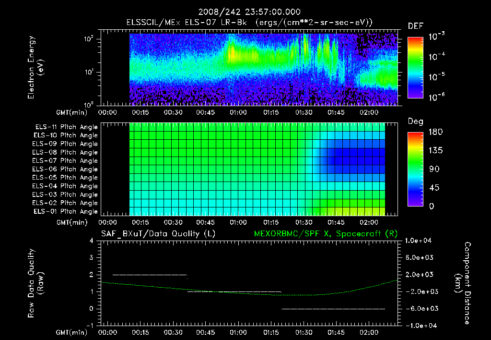The image size is (491, 340).
Task: Select the ELS-04 Pitch Angle row label
Action: pyautogui.click(x=65, y=186)
